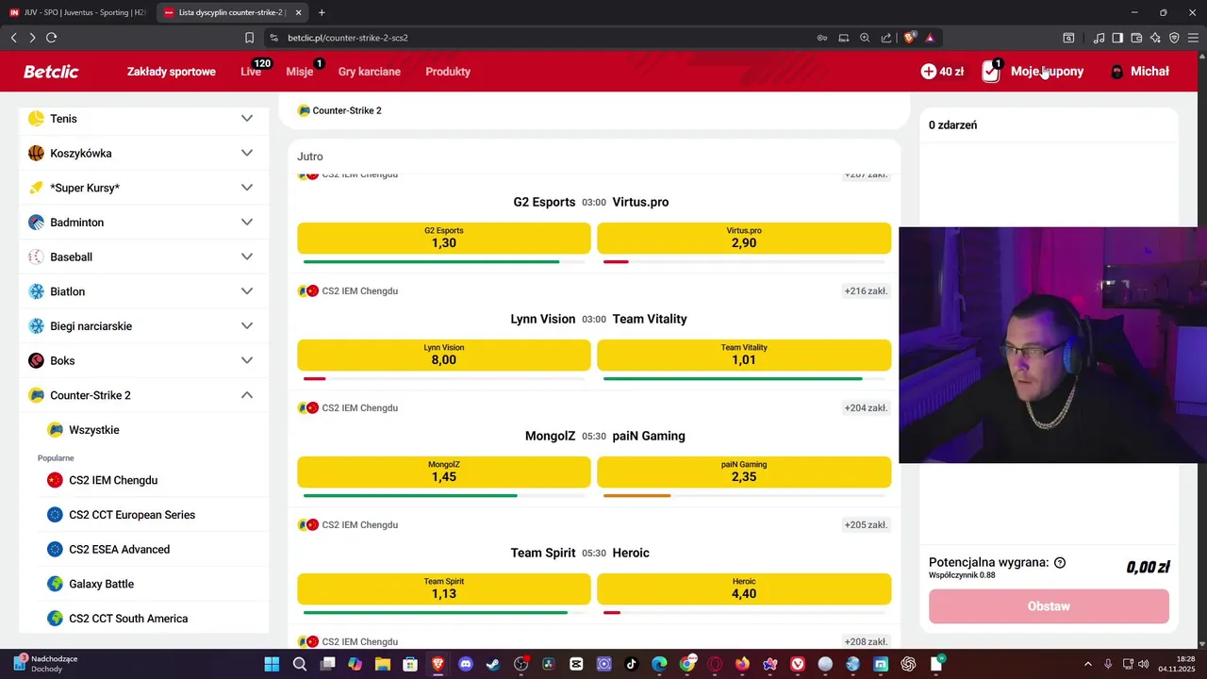Open Leo AI sparkle icon

point(1155,38)
